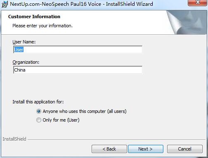The height and width of the screenshot is (158, 208).
Task: Click the installer icon in title bar
Action: (x=5, y=4)
